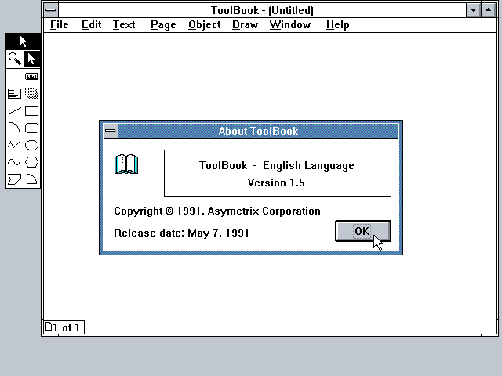Select the dotted Record Field tool
The height and width of the screenshot is (376, 502).
pyautogui.click(x=31, y=94)
